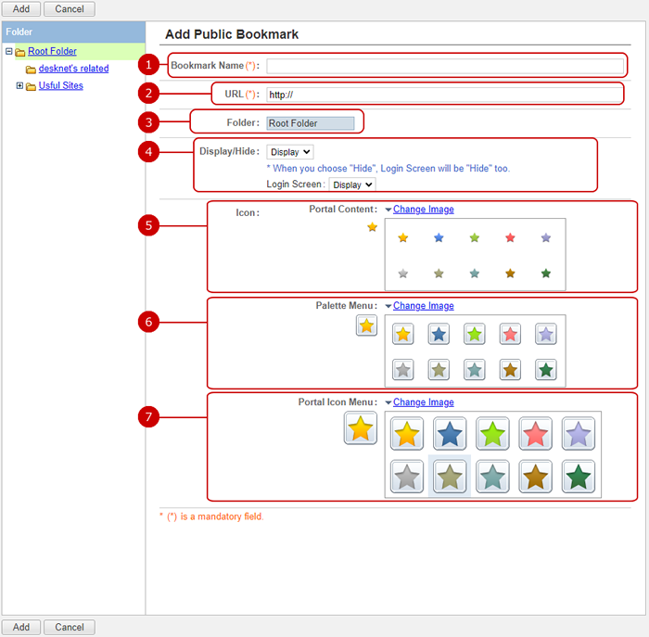Click current Palette Menu star preview
This screenshot has width=649, height=637.
(366, 325)
